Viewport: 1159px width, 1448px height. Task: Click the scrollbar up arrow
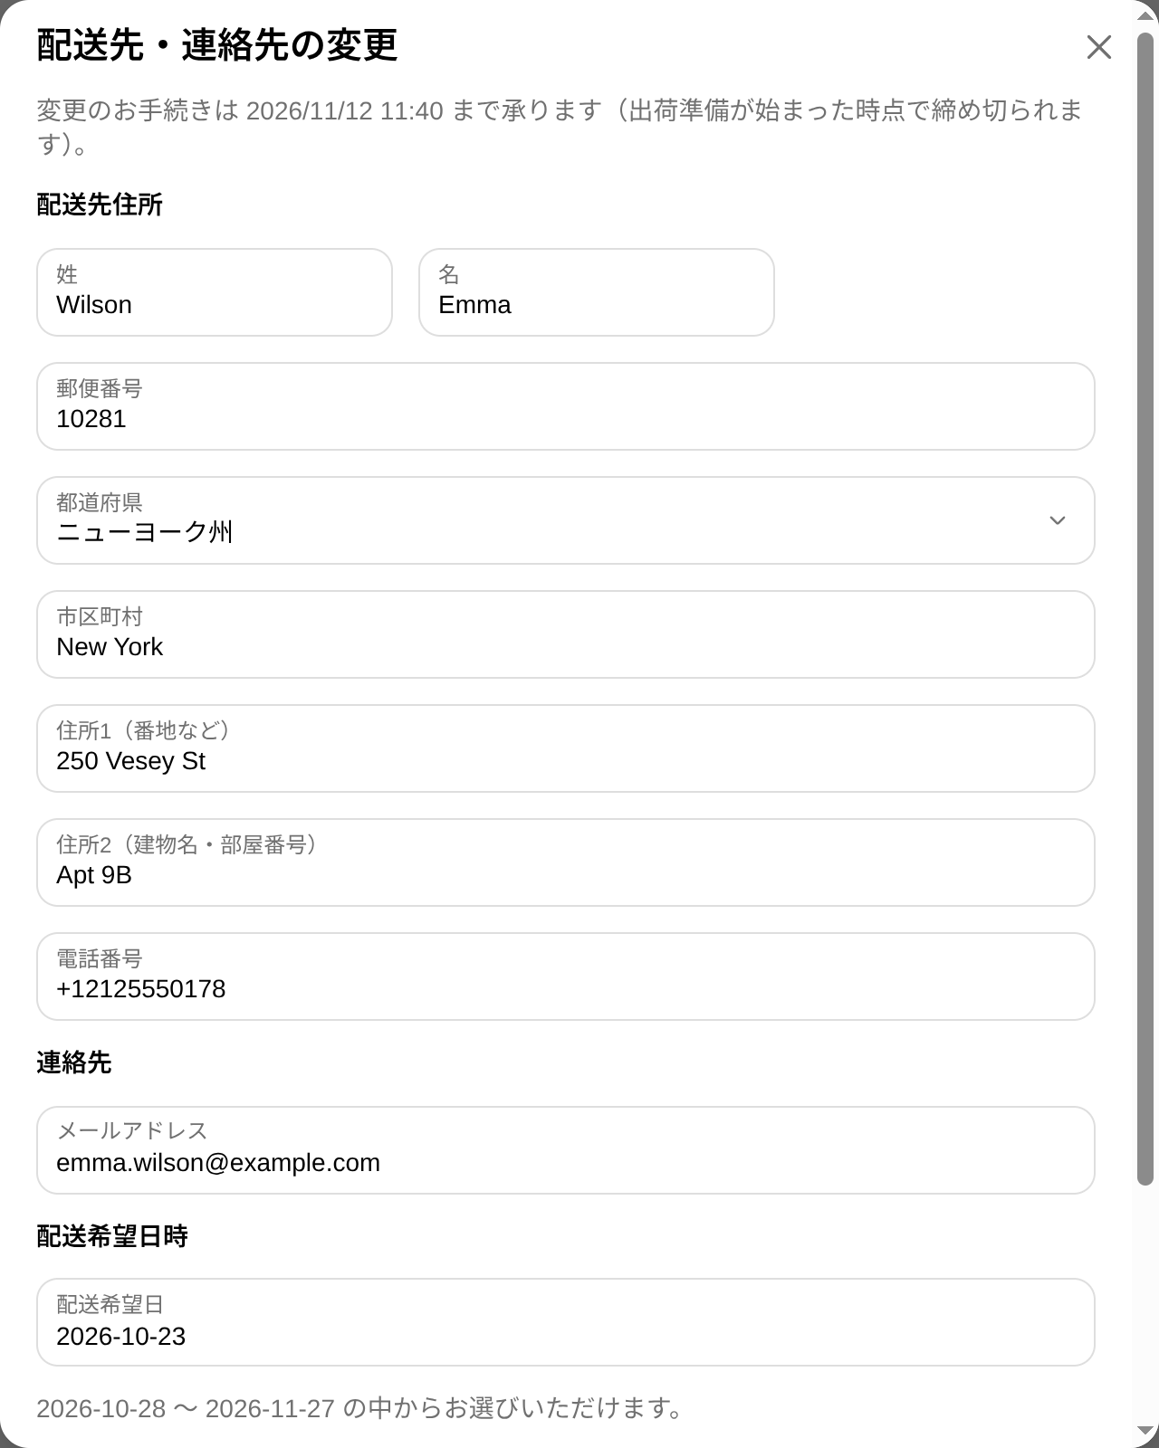(1146, 15)
